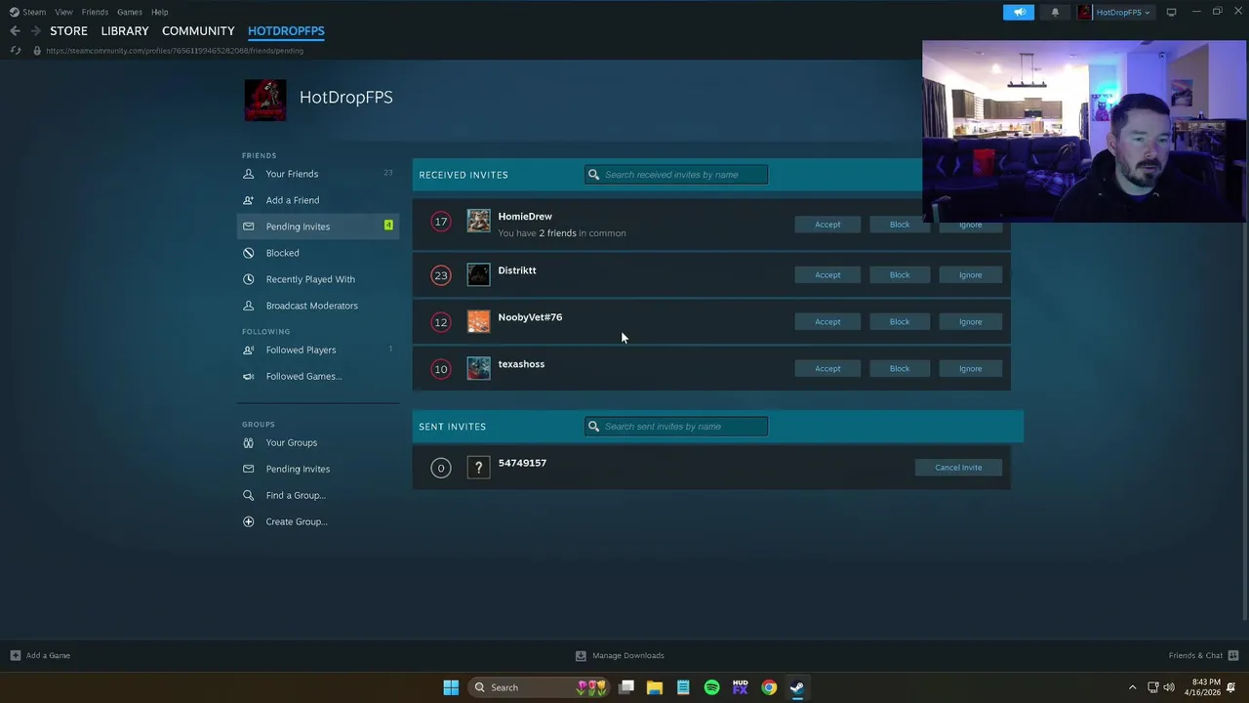Open Google Chrome from the taskbar
1249x703 pixels.
click(x=769, y=687)
